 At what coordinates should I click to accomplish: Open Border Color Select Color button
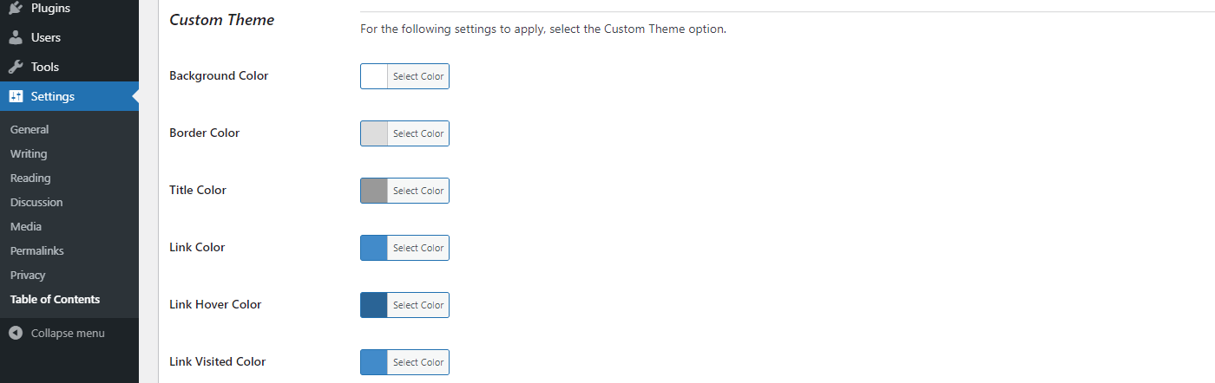(x=418, y=133)
